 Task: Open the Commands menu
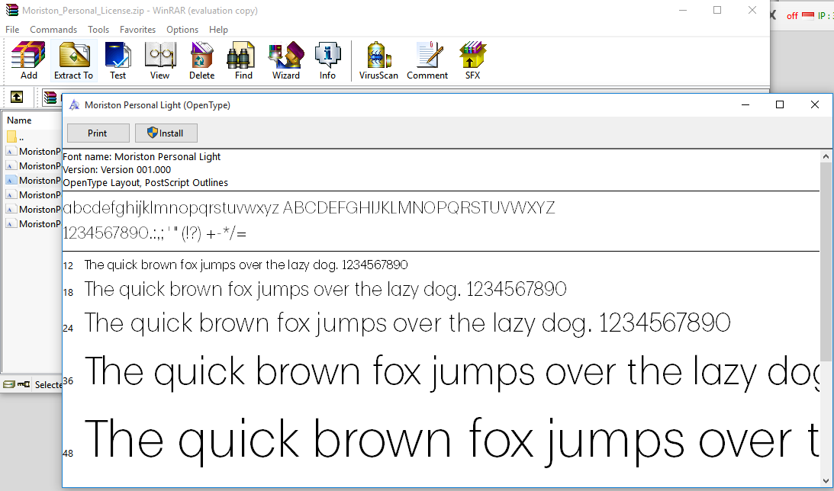coord(53,30)
